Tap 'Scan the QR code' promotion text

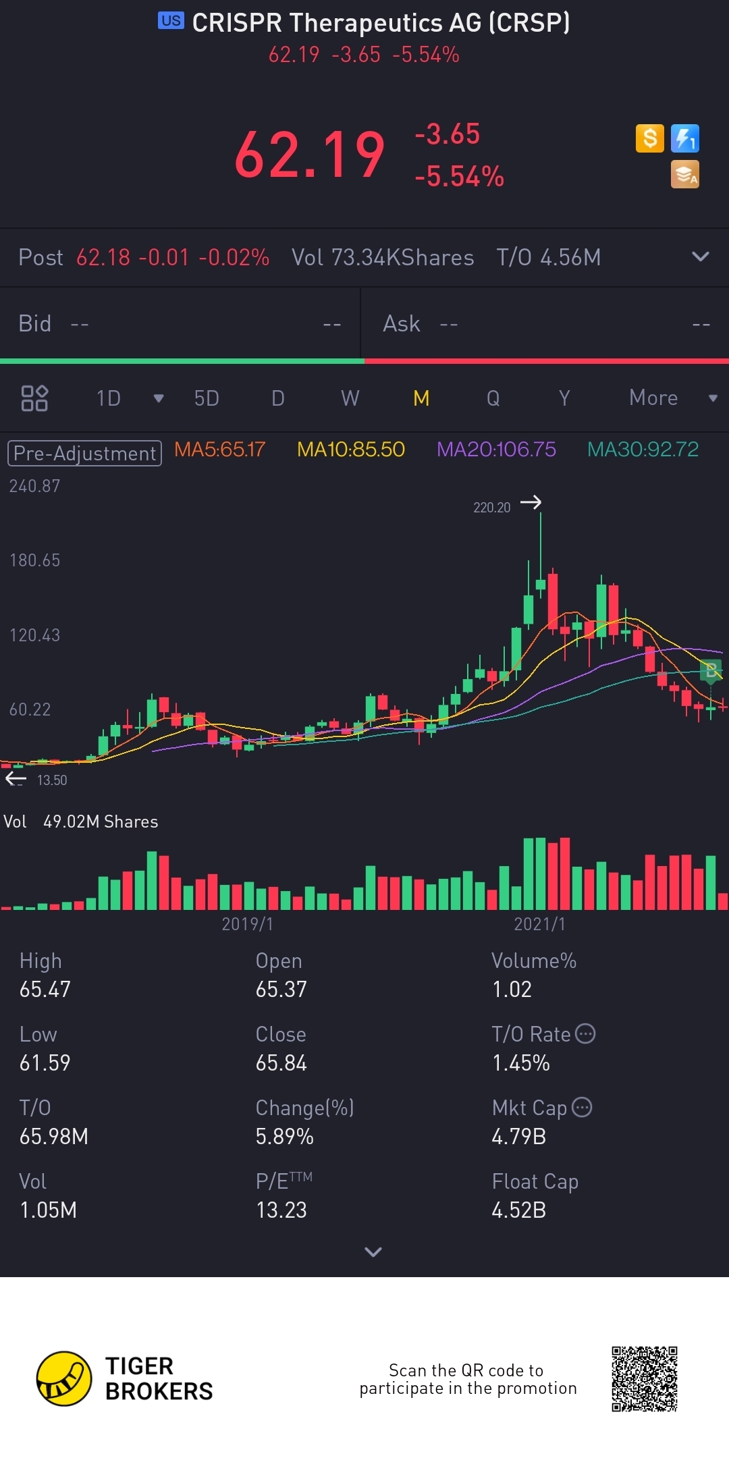coord(467,1379)
